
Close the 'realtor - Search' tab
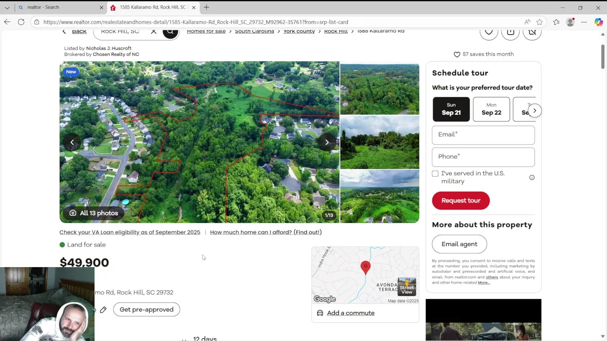pos(101,8)
